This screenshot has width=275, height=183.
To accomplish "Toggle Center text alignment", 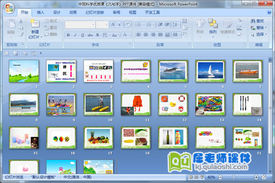I will tap(146, 35).
